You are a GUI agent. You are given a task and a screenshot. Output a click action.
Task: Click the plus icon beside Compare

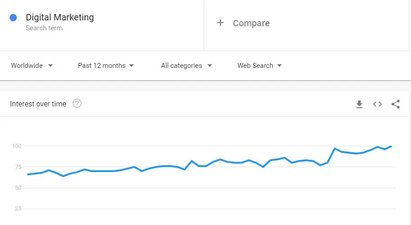click(220, 23)
